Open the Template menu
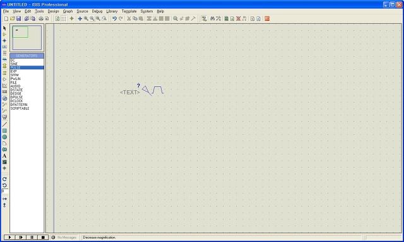The image size is (404, 242). click(129, 11)
